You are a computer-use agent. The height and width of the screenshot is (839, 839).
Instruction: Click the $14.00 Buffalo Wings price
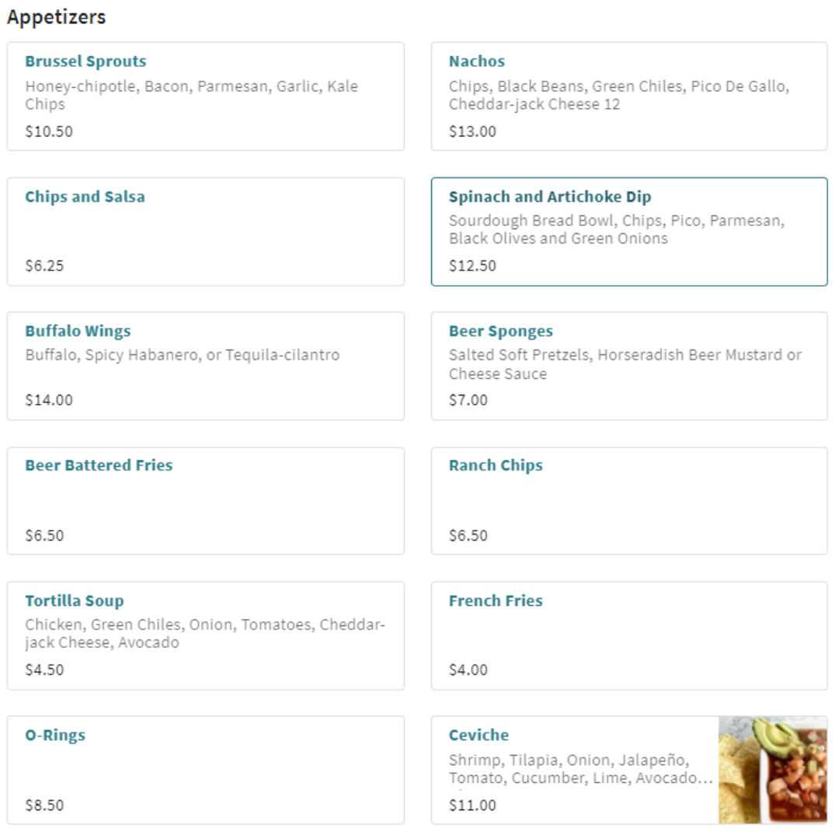49,401
